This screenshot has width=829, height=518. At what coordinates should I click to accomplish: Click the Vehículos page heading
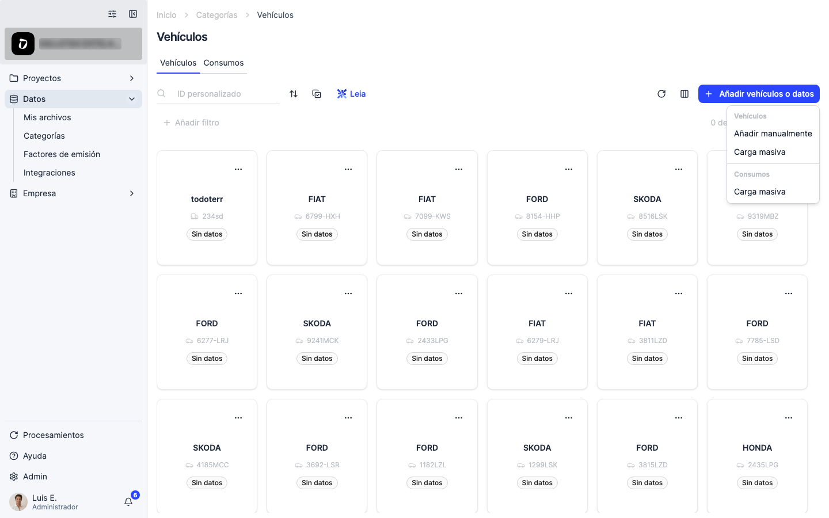tap(182, 37)
